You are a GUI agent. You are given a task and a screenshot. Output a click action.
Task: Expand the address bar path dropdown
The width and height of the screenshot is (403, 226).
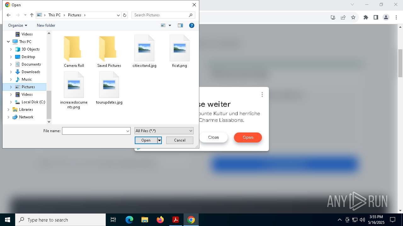point(118,15)
